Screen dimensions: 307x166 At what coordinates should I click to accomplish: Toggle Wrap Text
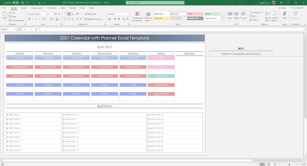[90, 14]
